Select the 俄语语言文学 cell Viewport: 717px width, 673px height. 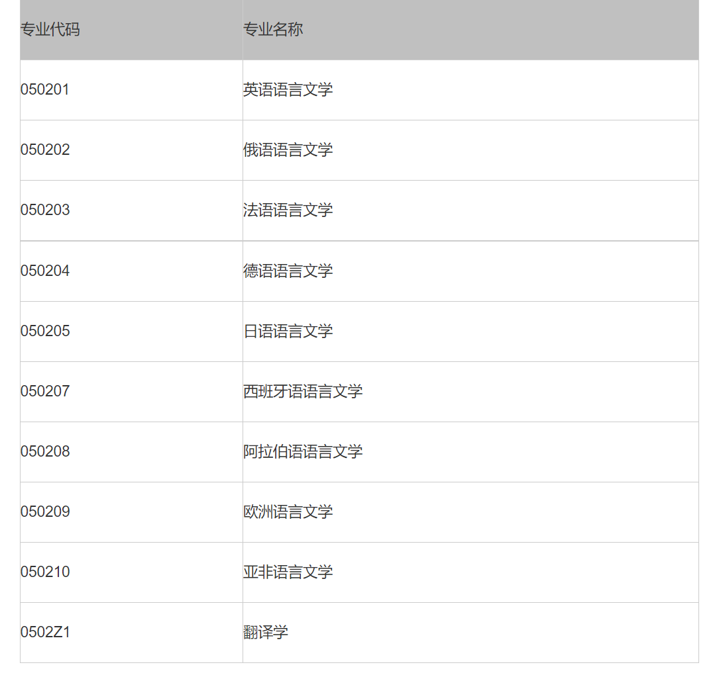tap(470, 150)
